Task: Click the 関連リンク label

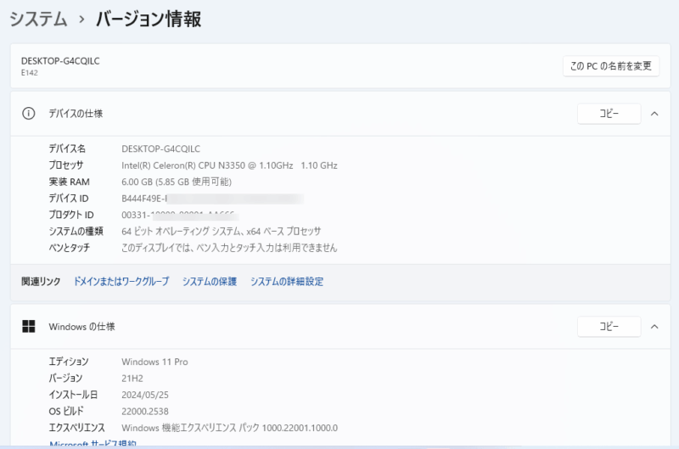Action: click(x=41, y=282)
